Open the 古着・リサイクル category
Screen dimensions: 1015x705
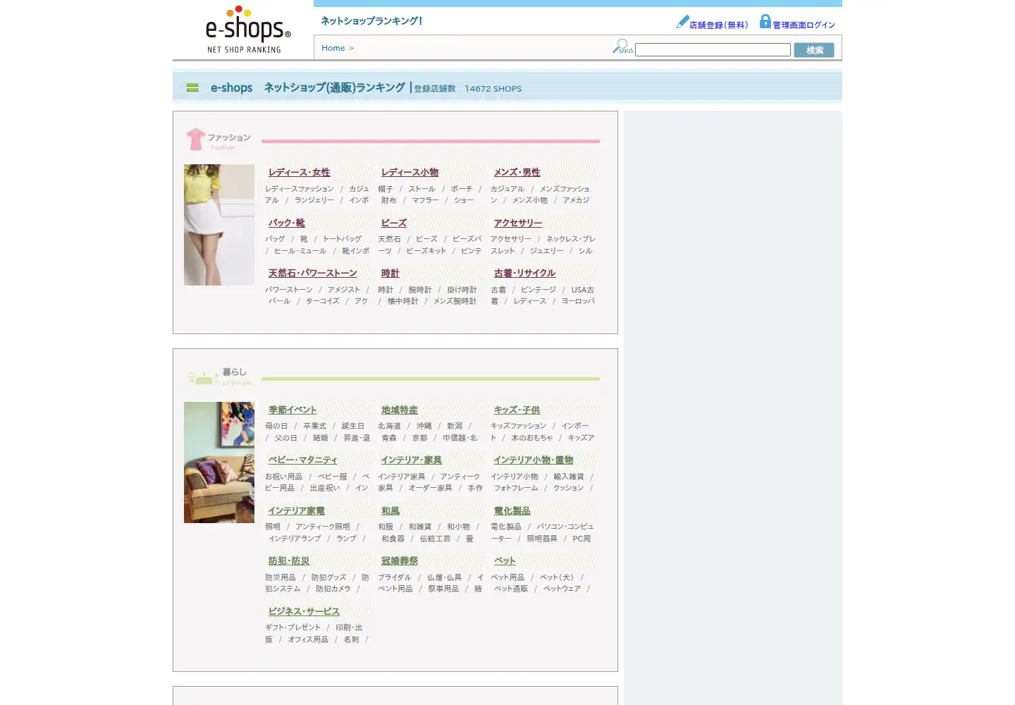click(x=524, y=274)
